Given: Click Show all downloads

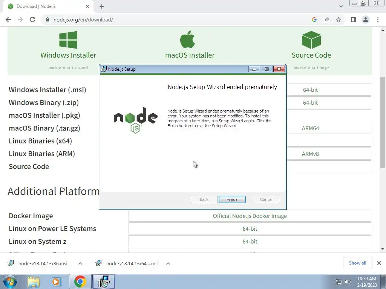Looking at the screenshot, I should tap(357, 263).
